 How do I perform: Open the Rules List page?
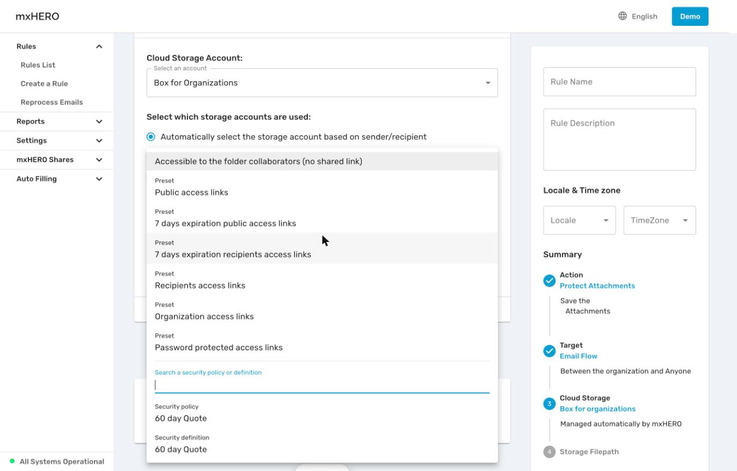(38, 65)
